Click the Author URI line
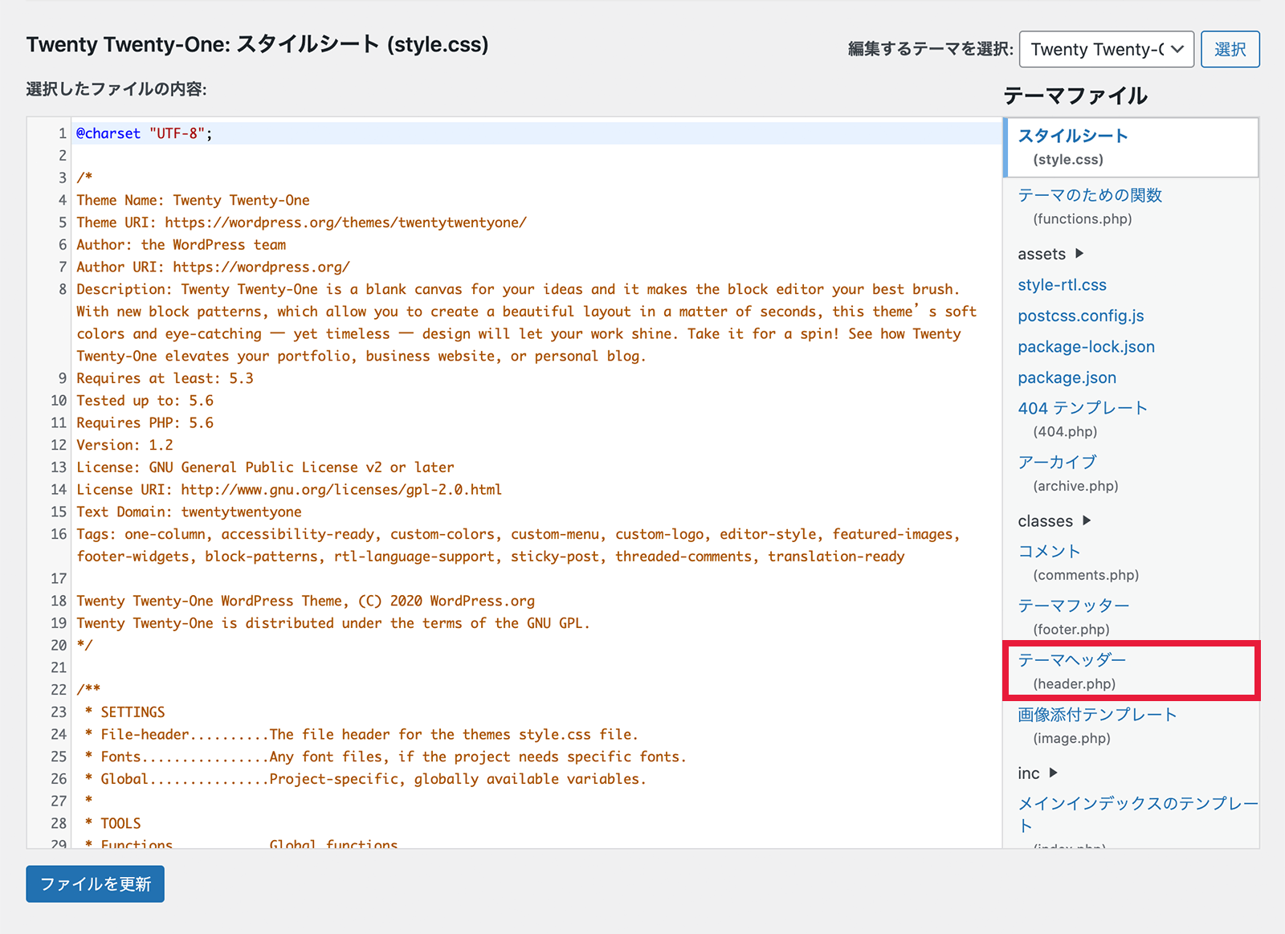 pyautogui.click(x=213, y=267)
